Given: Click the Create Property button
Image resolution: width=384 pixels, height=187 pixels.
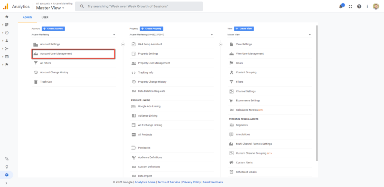Looking at the screenshot, I should 151,28.
